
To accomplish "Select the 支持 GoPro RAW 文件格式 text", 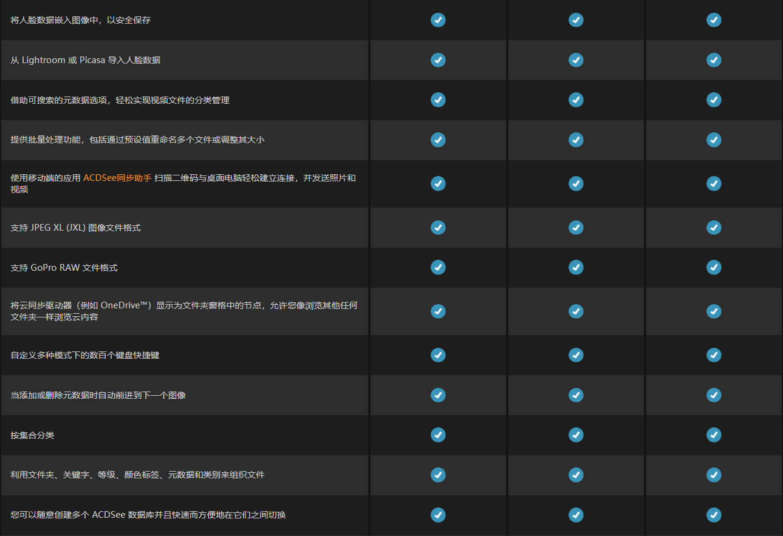I will pos(64,268).
